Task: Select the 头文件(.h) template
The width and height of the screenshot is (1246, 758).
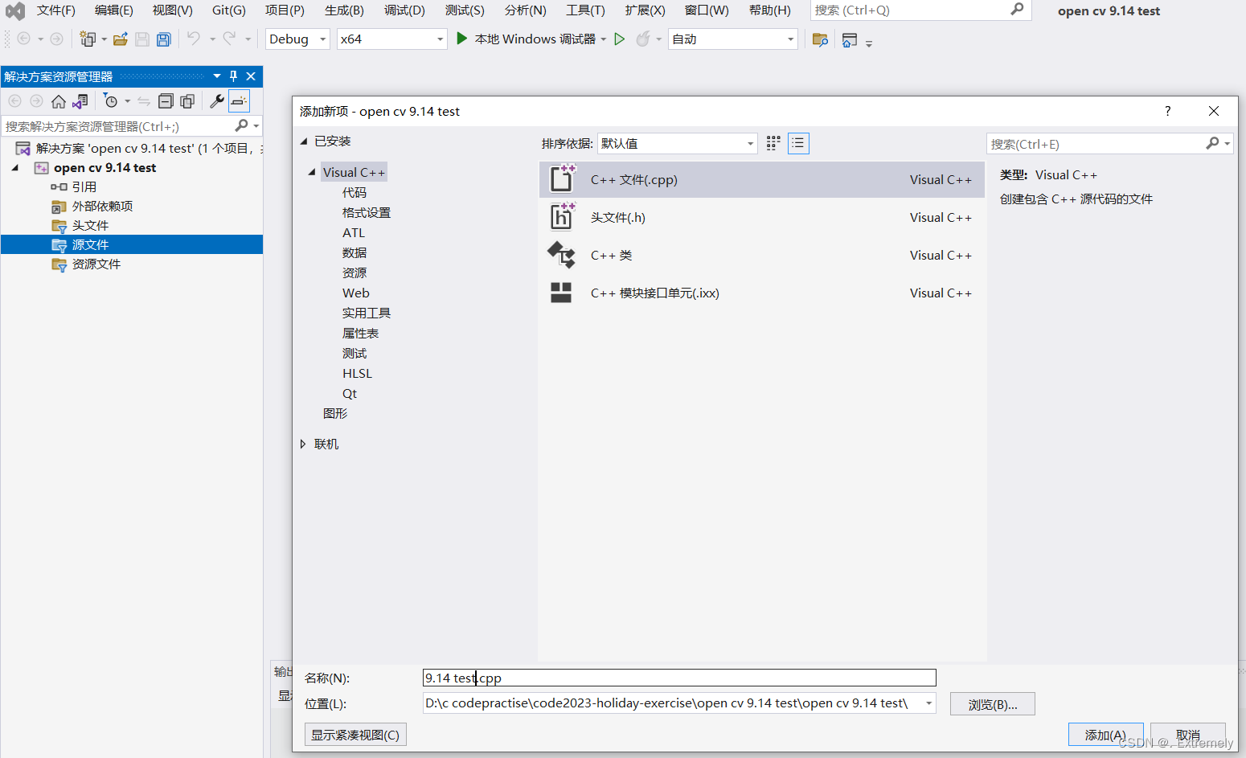Action: tap(761, 217)
